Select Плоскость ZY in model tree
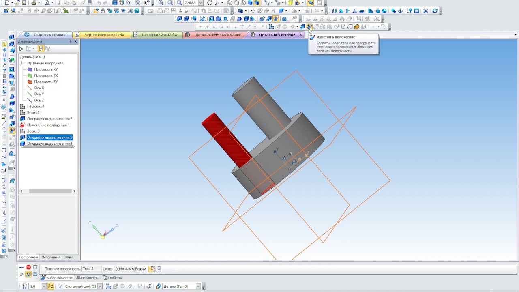The width and height of the screenshot is (519, 292). tap(46, 82)
